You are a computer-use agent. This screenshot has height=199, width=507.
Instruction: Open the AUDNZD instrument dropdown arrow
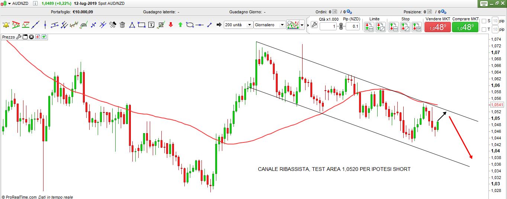(x=9, y=3)
